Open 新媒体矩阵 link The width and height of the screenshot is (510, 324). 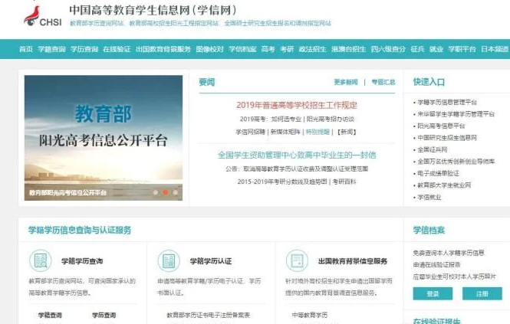(x=285, y=132)
